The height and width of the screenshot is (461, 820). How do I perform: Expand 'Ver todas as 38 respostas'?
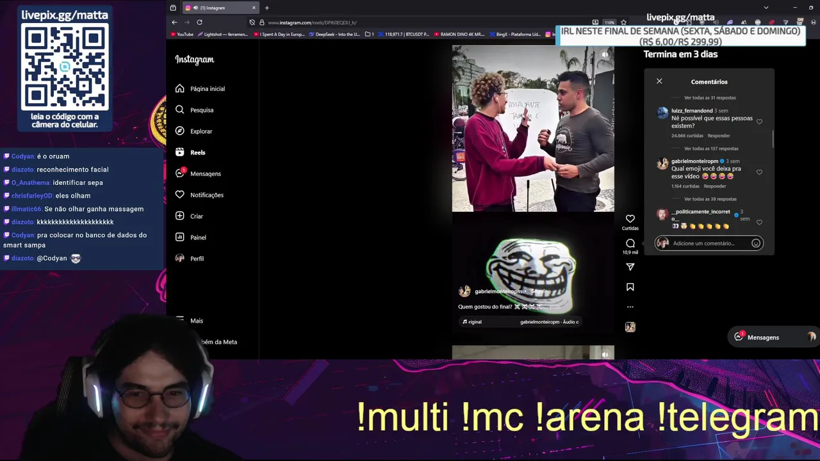coord(710,199)
